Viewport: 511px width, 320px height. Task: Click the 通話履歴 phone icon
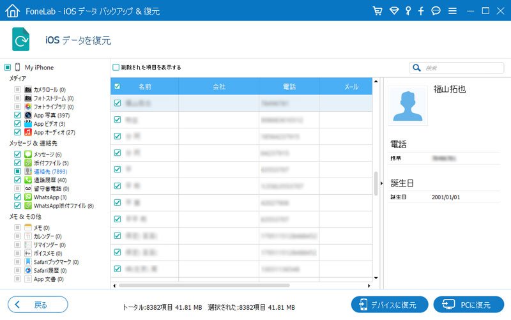point(28,179)
